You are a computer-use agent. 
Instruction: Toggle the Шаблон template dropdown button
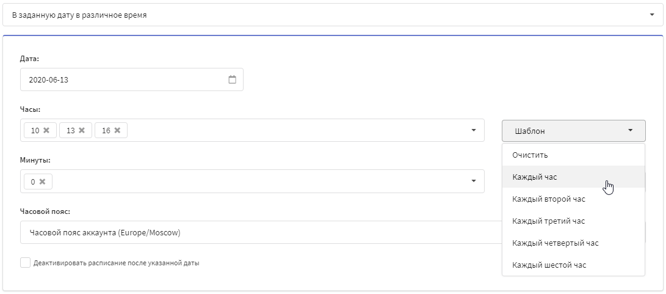click(573, 131)
